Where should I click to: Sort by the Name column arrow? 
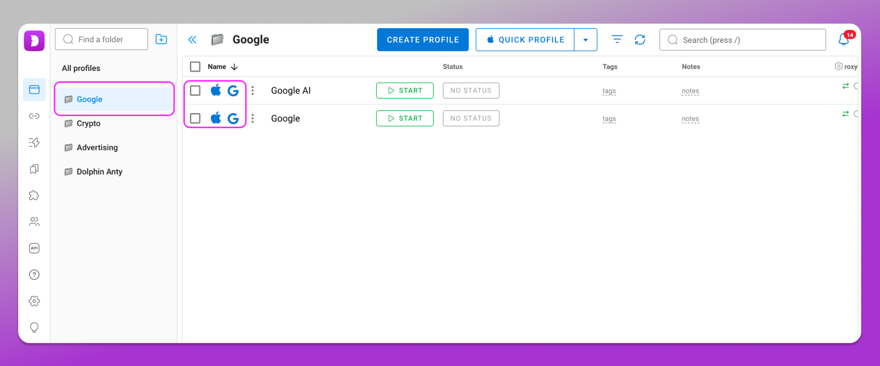coord(235,67)
